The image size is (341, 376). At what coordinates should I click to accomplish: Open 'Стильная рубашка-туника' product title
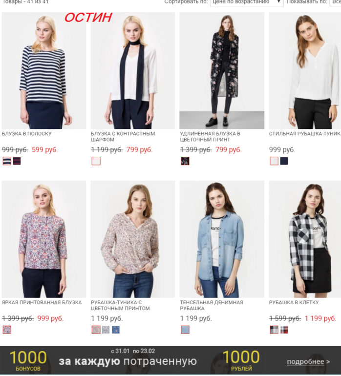305,134
